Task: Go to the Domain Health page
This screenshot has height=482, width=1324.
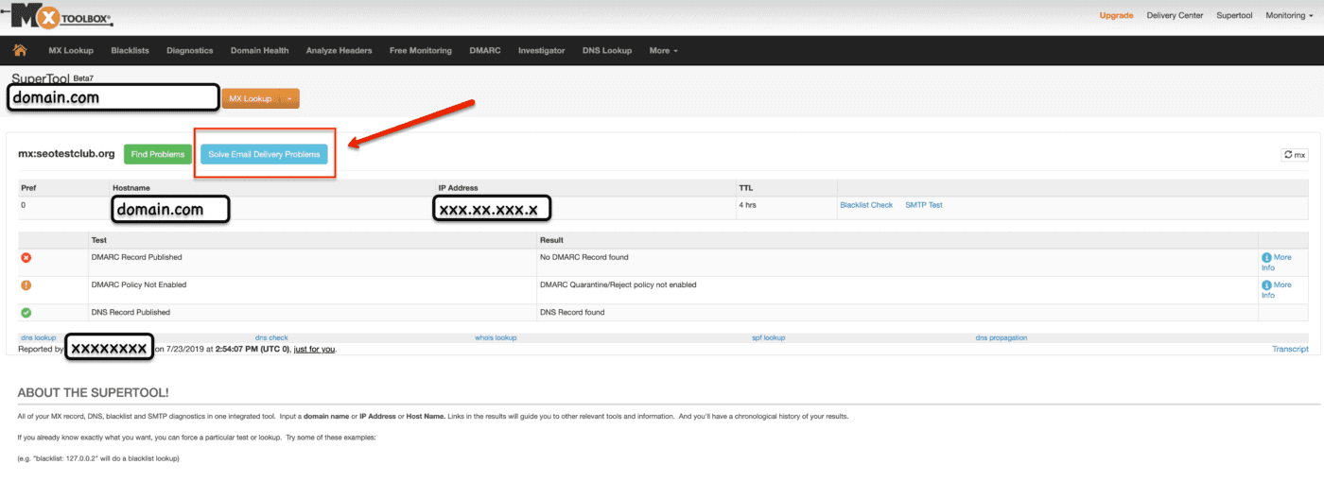Action: [x=259, y=50]
